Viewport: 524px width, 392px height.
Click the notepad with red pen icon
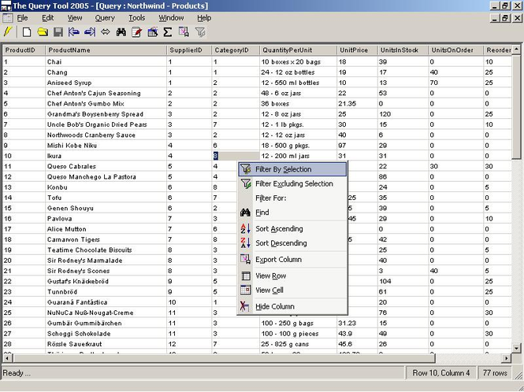136,32
